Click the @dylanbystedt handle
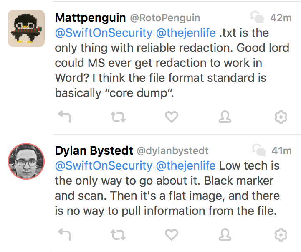Viewport: 301px width, 252px height. pos(172,151)
